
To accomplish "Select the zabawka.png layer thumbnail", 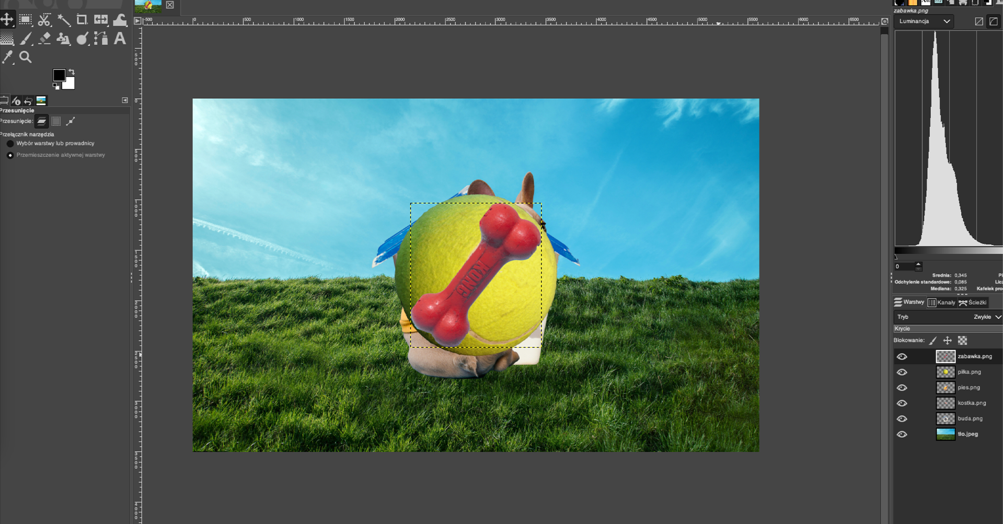I will tap(946, 357).
